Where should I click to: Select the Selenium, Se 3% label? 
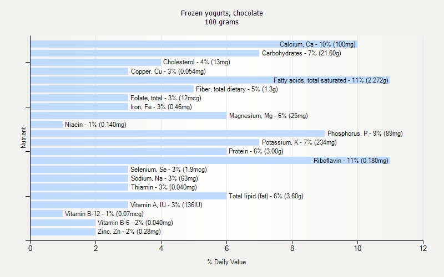(x=169, y=170)
